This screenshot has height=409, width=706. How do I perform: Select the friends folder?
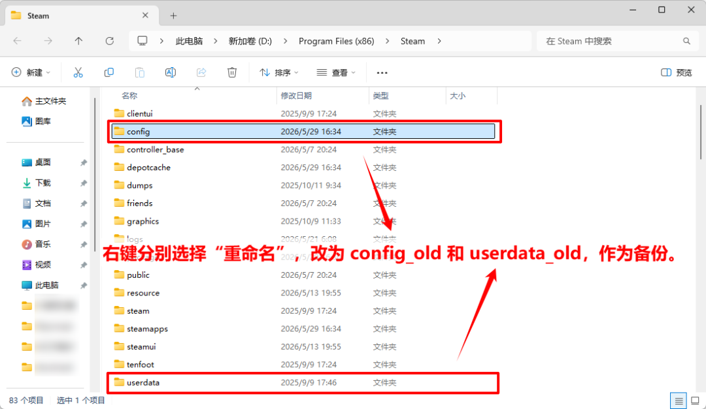[303, 204]
